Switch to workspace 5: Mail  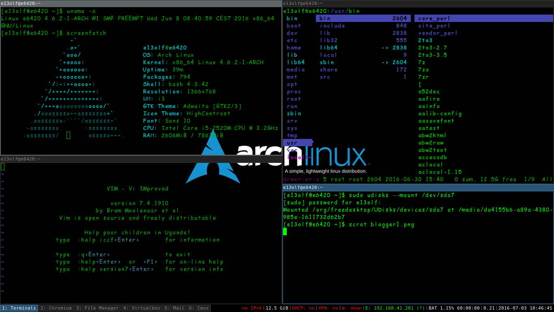point(174,308)
